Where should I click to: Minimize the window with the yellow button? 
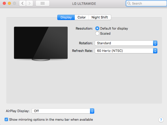click(9, 3)
